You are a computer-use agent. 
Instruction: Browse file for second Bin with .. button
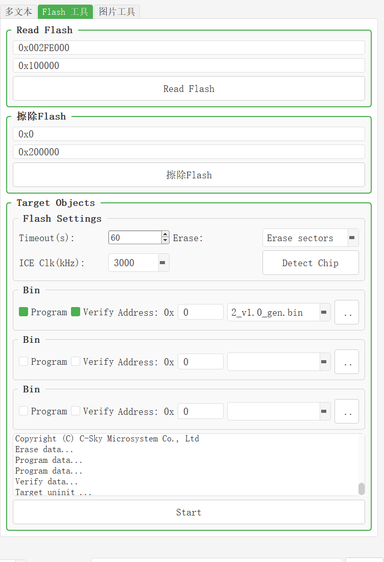pos(346,362)
